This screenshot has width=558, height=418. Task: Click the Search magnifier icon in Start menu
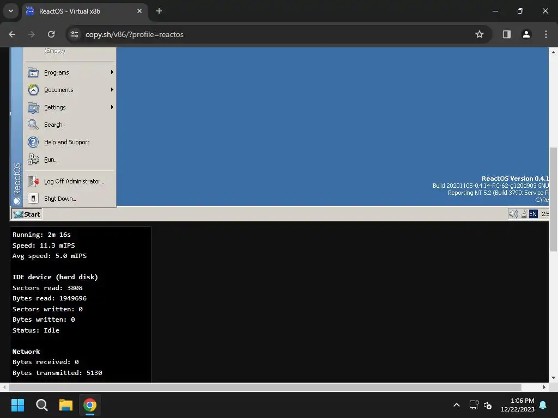(x=33, y=125)
